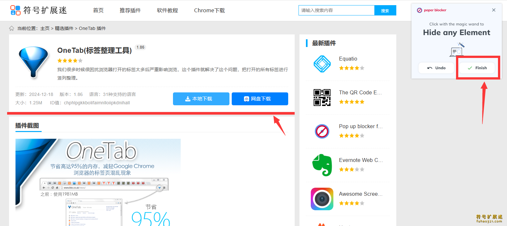Viewport: 507px width, 226px height.
Task: Select the 更新: 2024-12-18 text
Action: (x=34, y=94)
